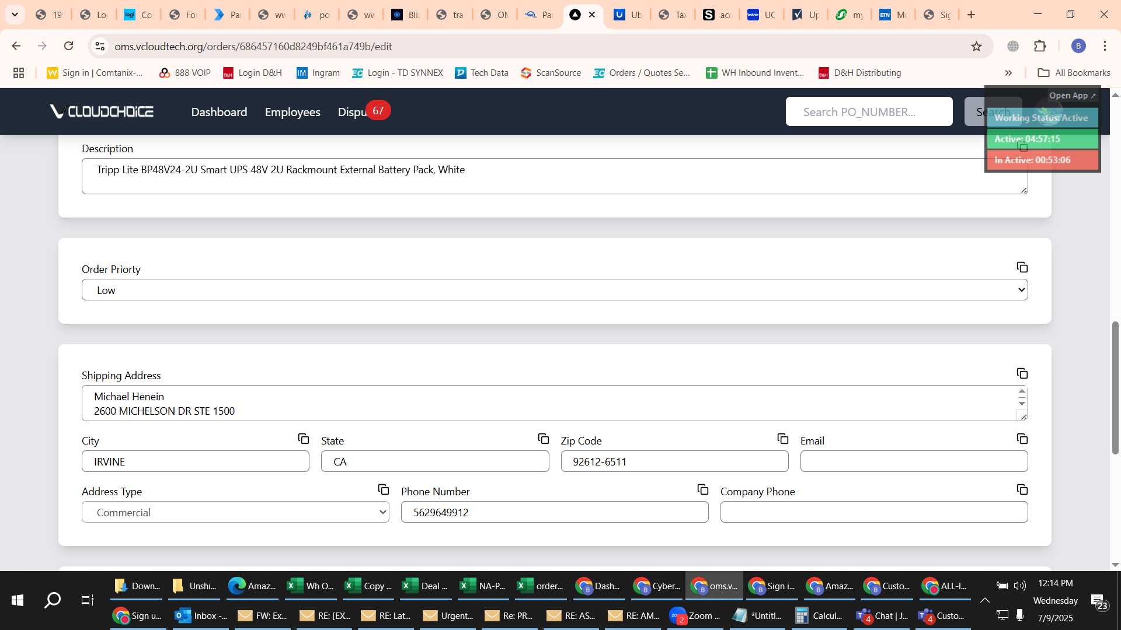Click into the State field CA

(435, 461)
